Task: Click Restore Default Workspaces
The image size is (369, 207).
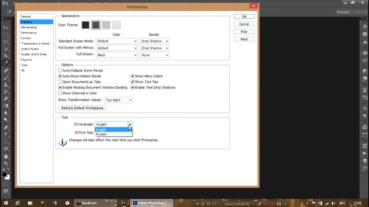Action: pyautogui.click(x=82, y=108)
